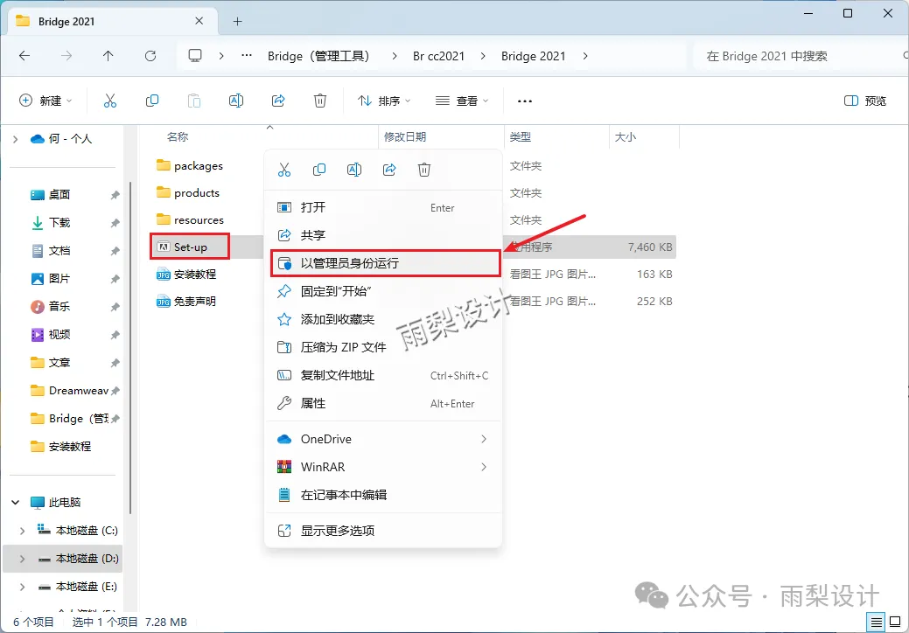The image size is (909, 633).
Task: Toggle the Preview (预览) pane
Action: 865,101
